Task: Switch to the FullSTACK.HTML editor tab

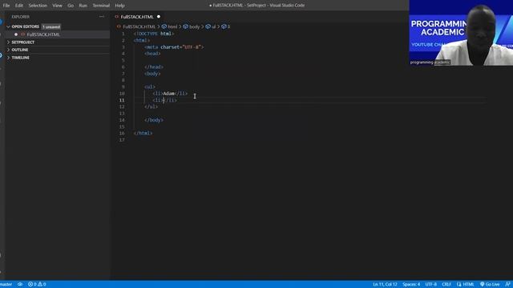Action: pyautogui.click(x=137, y=17)
